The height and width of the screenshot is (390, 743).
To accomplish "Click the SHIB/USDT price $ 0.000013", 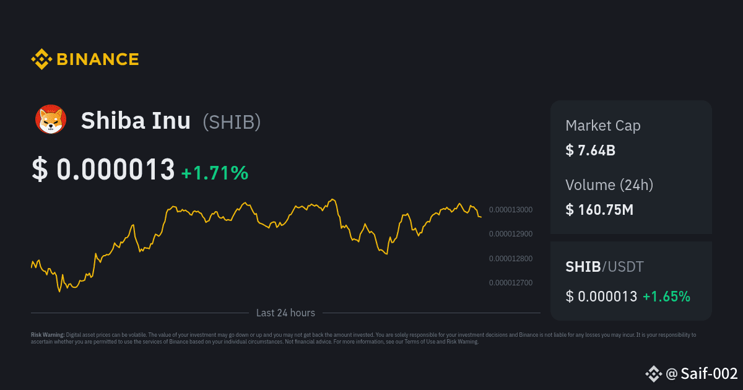I will pos(601,297).
